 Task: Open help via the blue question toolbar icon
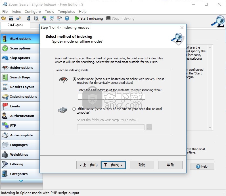[67, 18]
